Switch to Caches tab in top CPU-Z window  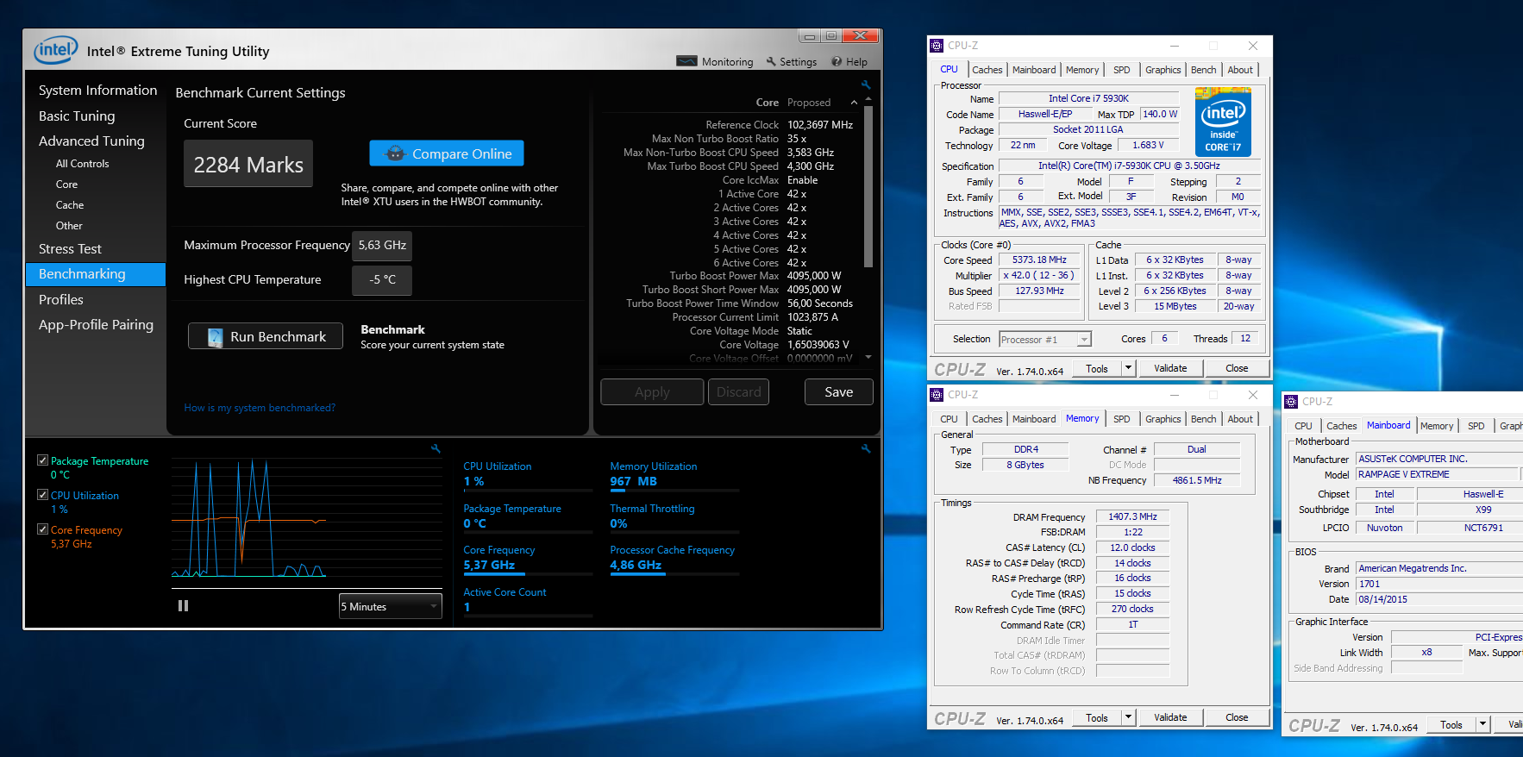987,70
